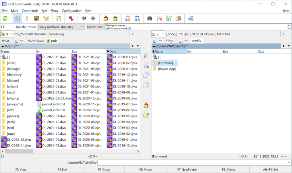Open the Commands menu
Image resolution: width=292 pixels, height=173 pixels.
point(30,11)
